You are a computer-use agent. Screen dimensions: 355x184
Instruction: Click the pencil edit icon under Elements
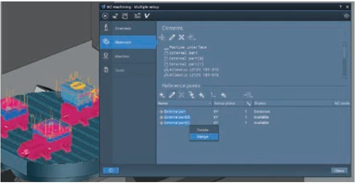(x=172, y=37)
